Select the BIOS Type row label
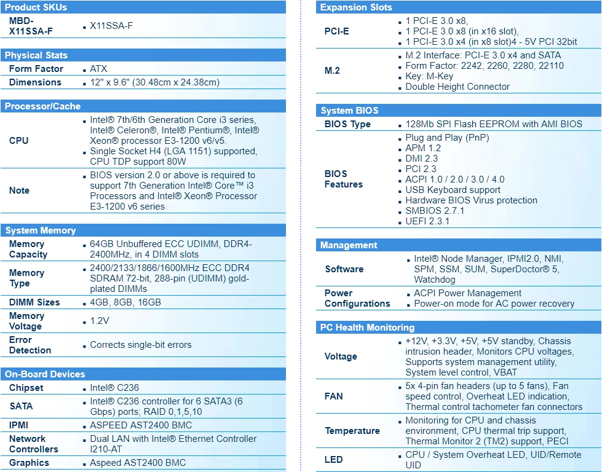The image size is (602, 472). click(x=347, y=124)
